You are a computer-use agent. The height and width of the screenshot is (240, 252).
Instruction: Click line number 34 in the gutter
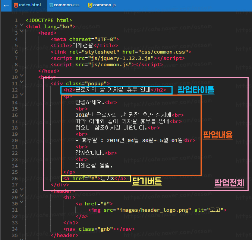[x=15, y=229]
